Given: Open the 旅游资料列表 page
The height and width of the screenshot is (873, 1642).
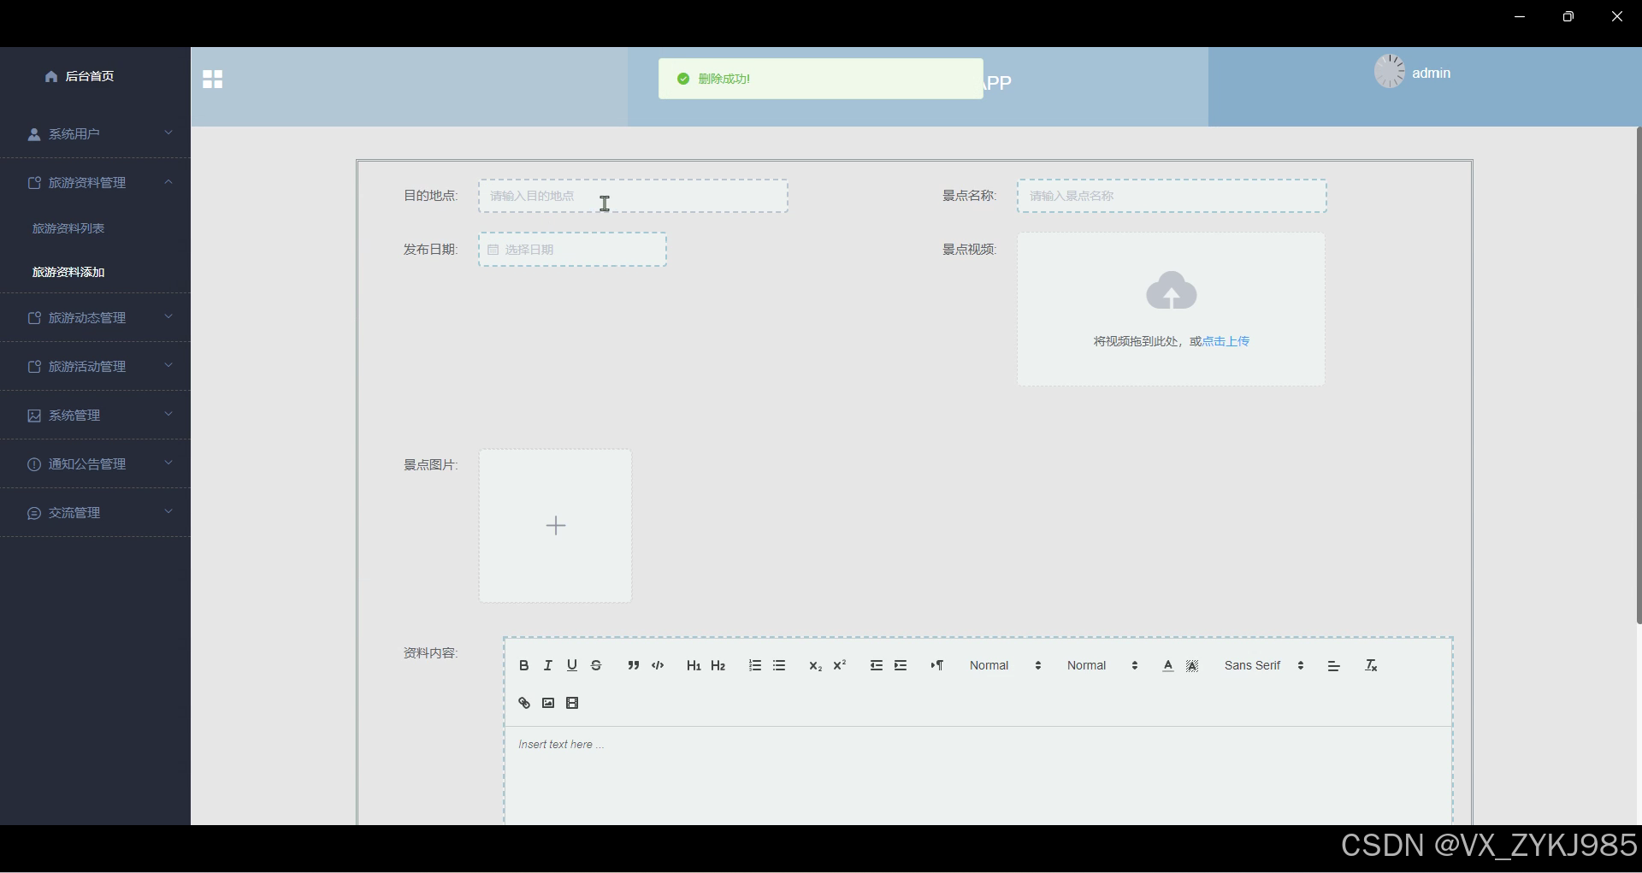Looking at the screenshot, I should [x=68, y=228].
